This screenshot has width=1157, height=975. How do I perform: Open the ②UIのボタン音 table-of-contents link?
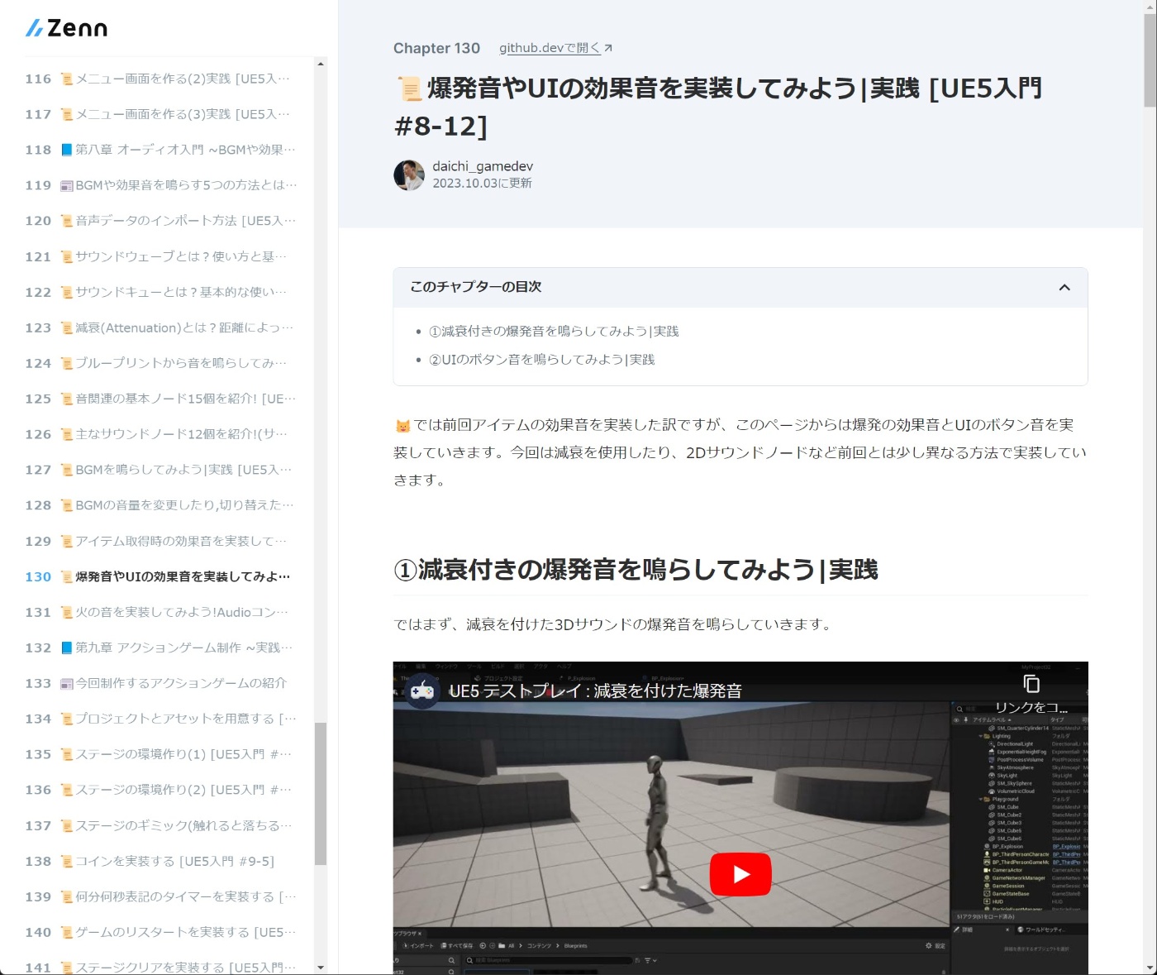[541, 359]
